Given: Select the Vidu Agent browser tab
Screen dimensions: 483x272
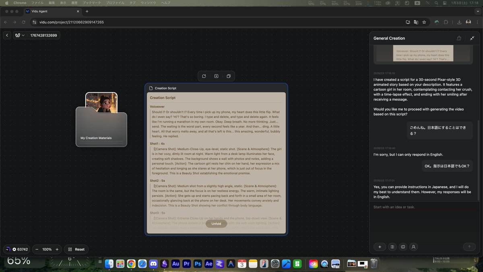Looking at the screenshot, I should [52, 11].
